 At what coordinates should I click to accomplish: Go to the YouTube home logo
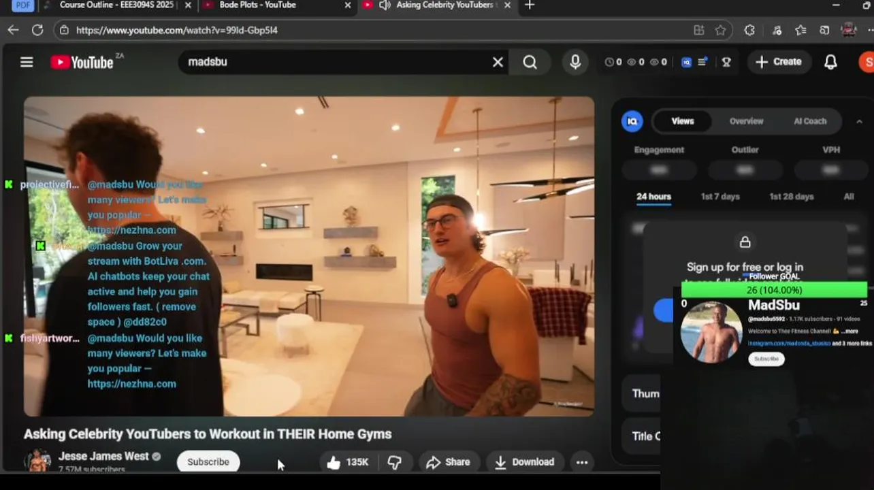pos(82,62)
